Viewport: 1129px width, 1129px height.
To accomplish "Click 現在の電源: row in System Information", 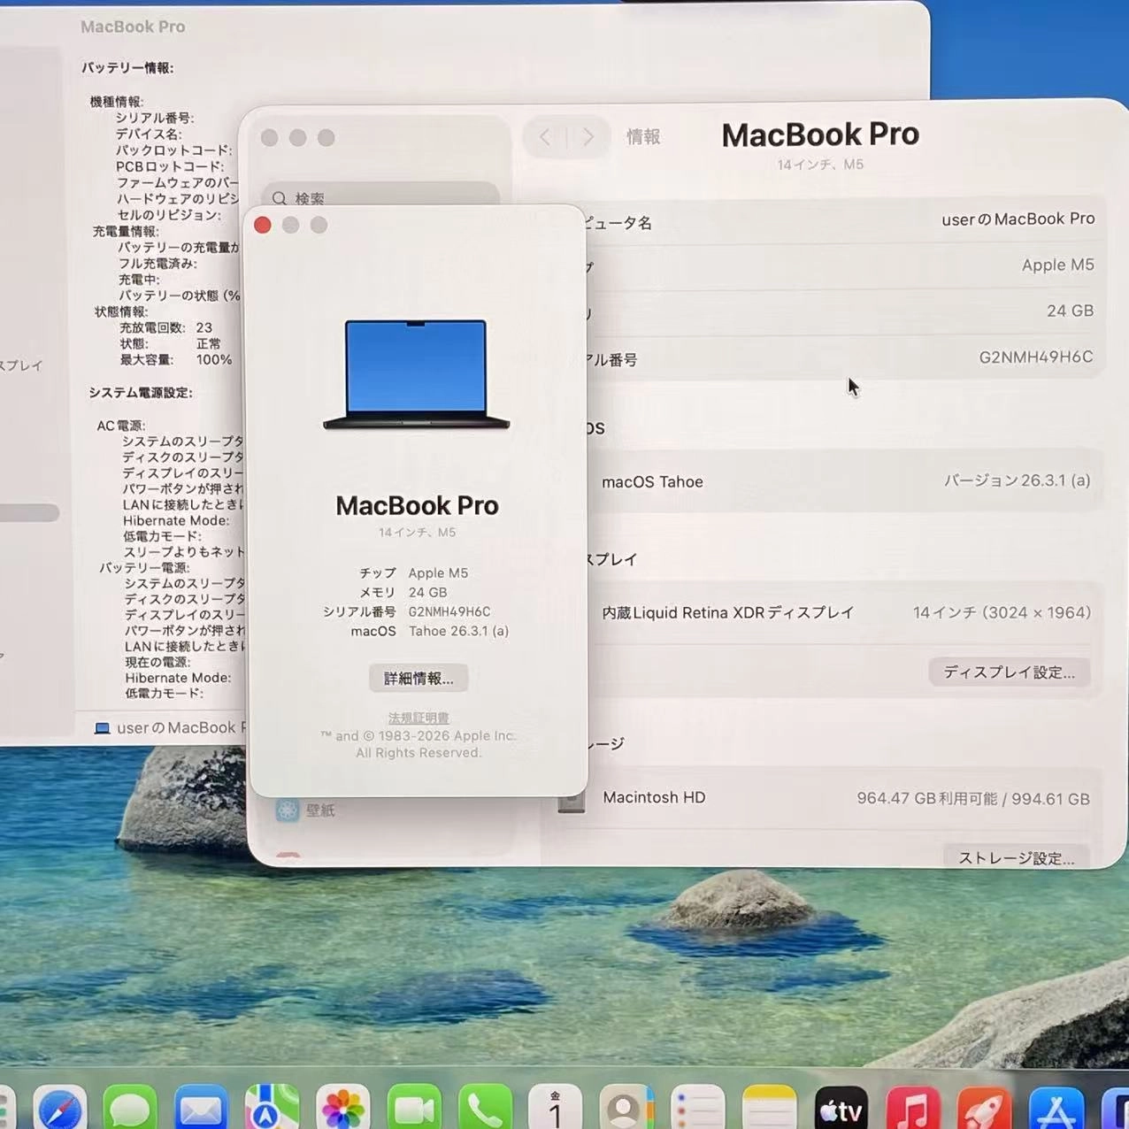I will tap(157, 663).
